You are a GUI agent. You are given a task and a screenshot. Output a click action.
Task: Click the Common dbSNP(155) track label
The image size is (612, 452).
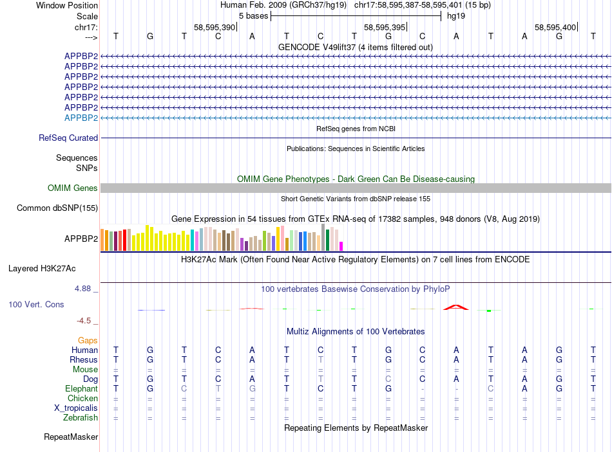coord(57,208)
